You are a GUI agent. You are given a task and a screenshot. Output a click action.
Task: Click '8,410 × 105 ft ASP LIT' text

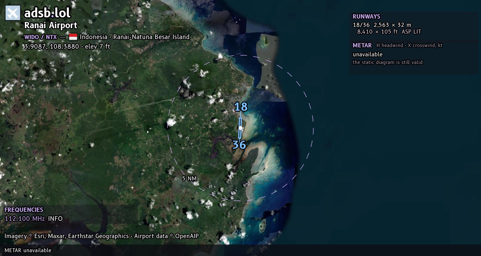click(389, 32)
